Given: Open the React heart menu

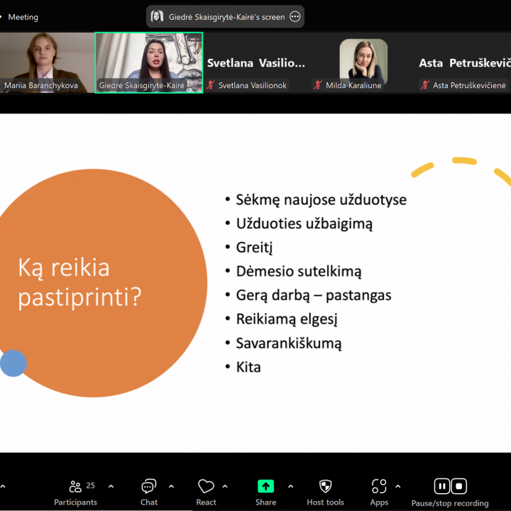Looking at the screenshot, I should (x=206, y=493).
